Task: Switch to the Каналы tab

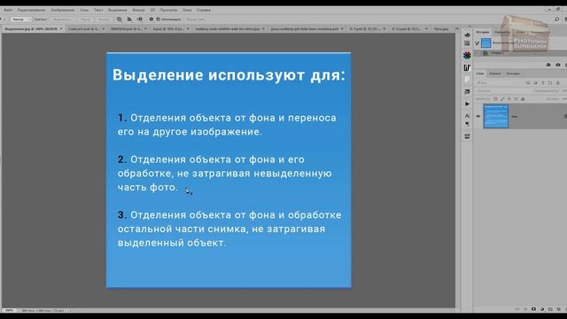Action: [494, 74]
